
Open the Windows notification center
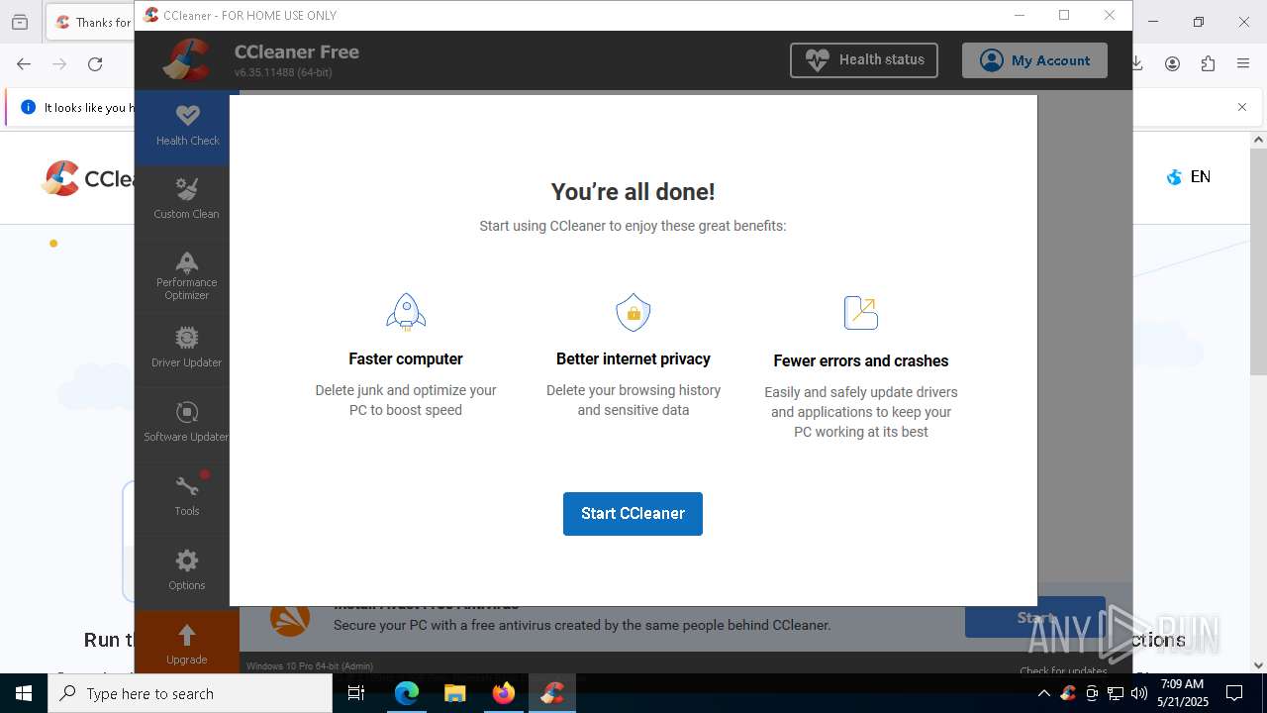1234,693
